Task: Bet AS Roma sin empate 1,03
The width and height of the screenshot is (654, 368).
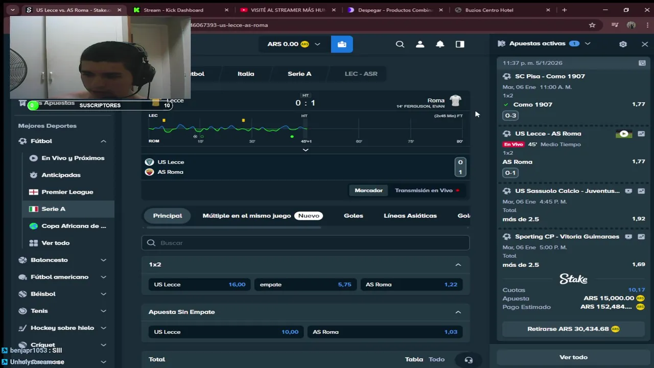Action: pyautogui.click(x=385, y=332)
